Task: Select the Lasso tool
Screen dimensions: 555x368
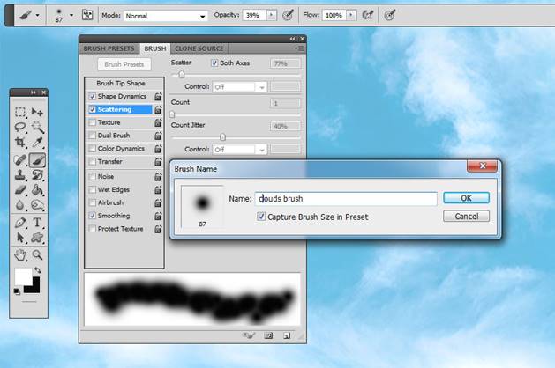Action: (x=20, y=127)
